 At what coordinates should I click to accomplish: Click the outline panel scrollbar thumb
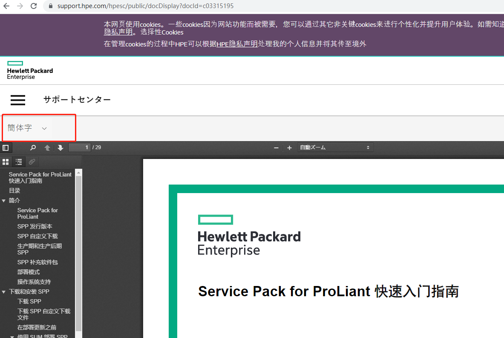tap(78, 254)
